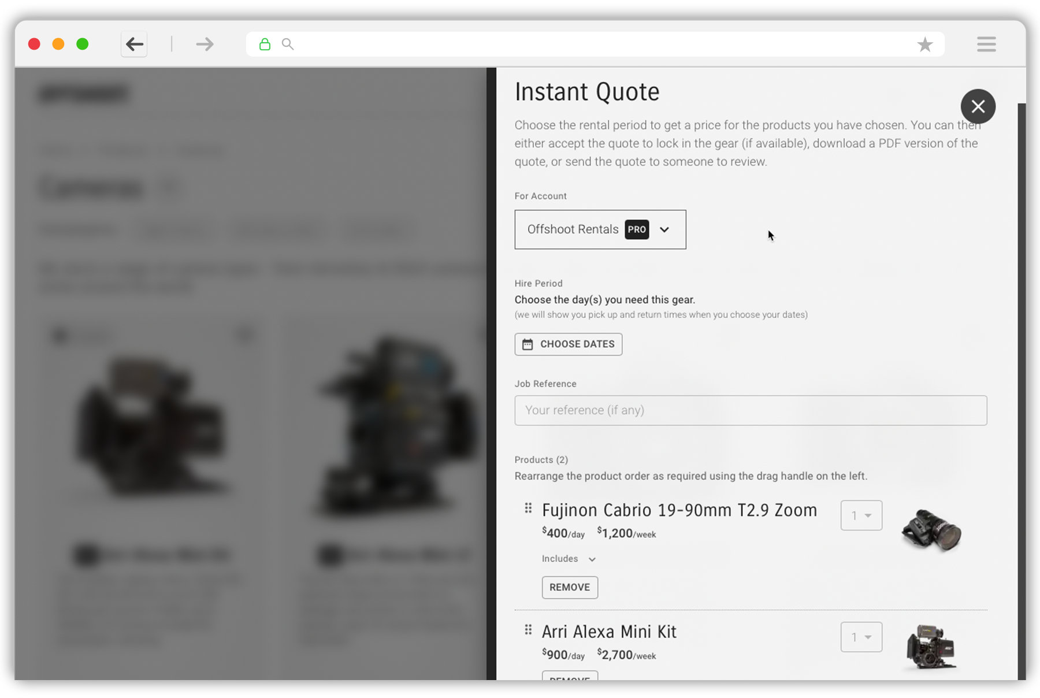1040x698 pixels.
Task: Click the Hire Period label
Action: point(538,283)
